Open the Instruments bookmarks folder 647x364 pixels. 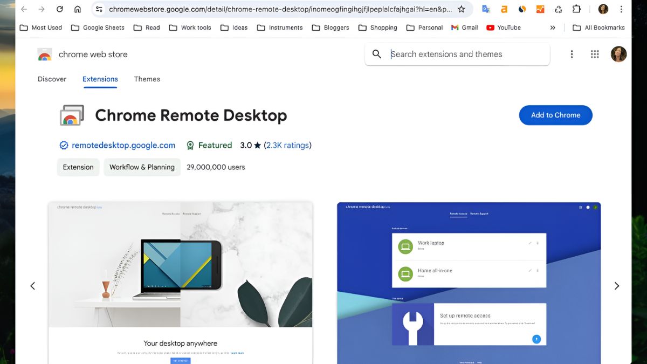point(280,28)
